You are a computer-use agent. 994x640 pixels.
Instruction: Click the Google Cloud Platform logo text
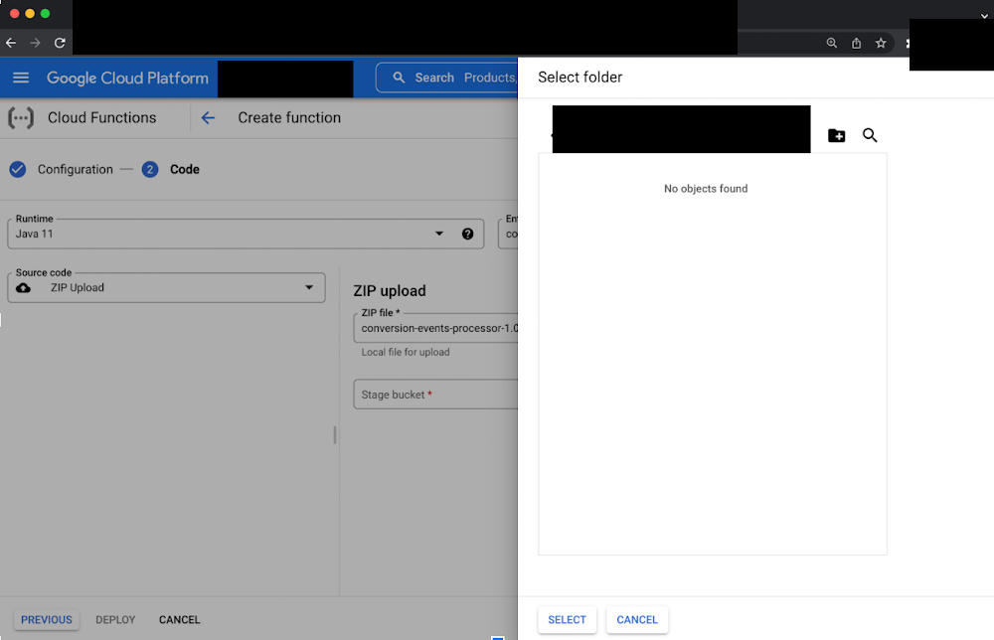click(x=127, y=78)
